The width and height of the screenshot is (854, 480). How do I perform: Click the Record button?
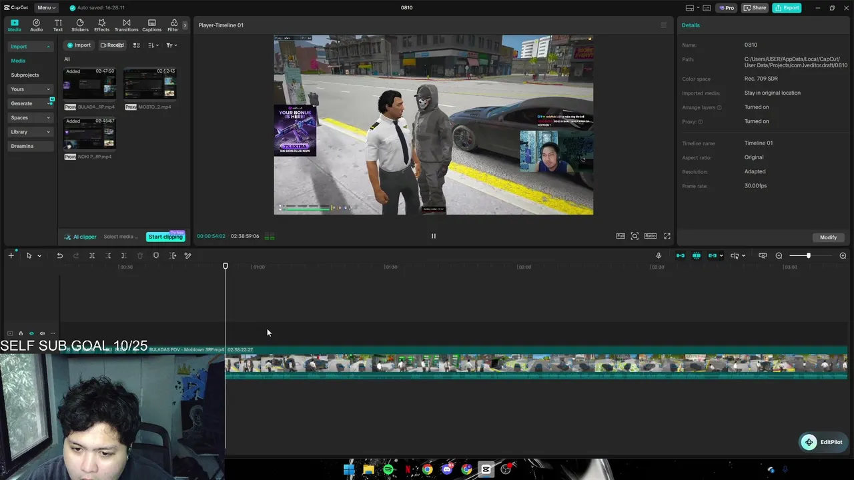coord(112,45)
